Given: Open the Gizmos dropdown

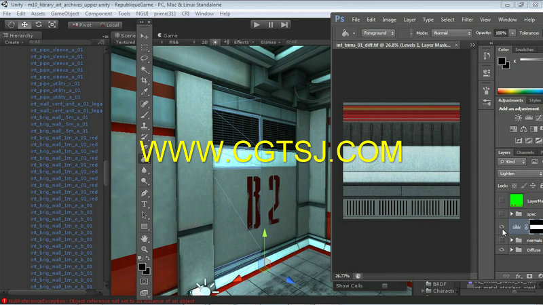Looking at the screenshot, I should pos(270,42).
